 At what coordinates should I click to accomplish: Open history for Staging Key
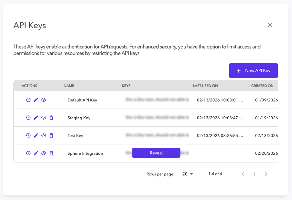coord(28,118)
